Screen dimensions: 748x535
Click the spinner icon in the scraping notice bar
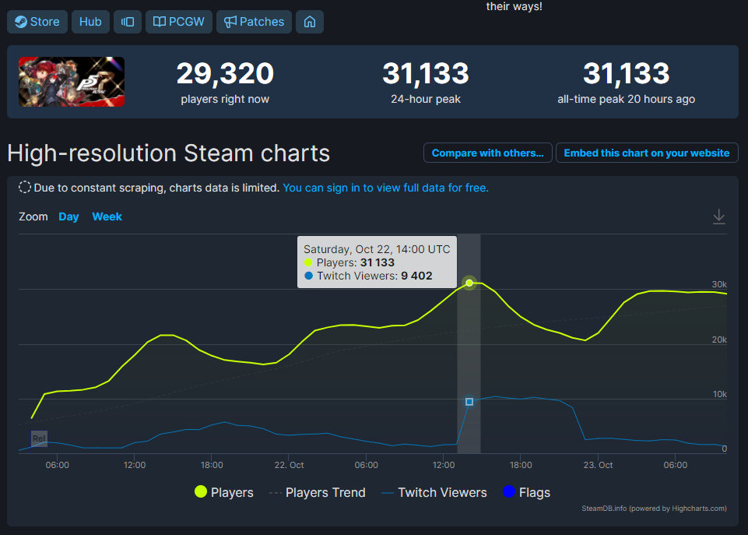(x=24, y=187)
